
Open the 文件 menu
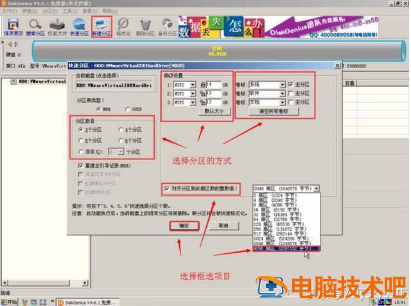pyautogui.click(x=10, y=12)
